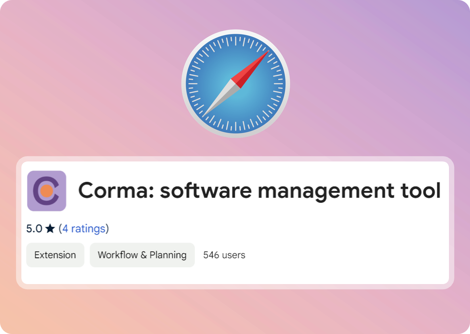Image resolution: width=470 pixels, height=334 pixels.
Task: Click the orange dot inside Corma logo
Action: [47, 191]
